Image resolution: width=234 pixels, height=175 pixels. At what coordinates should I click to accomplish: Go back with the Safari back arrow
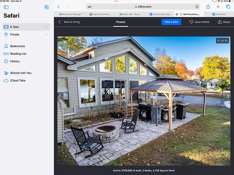(58, 7)
